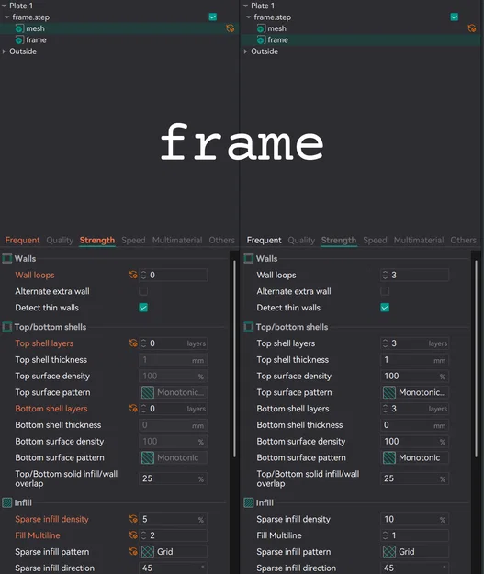Adjust Wall loops stepper in right panel
The height and width of the screenshot is (574, 484).
385,275
